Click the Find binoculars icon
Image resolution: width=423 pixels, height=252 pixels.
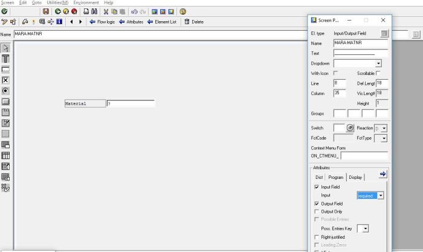[x=95, y=11]
